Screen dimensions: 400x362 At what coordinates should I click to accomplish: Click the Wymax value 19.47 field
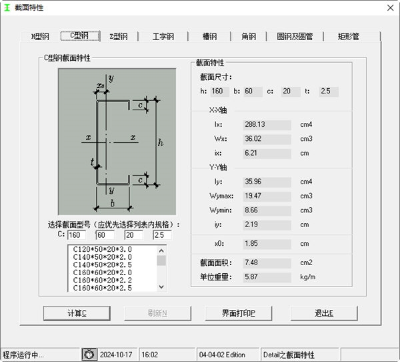(267, 196)
